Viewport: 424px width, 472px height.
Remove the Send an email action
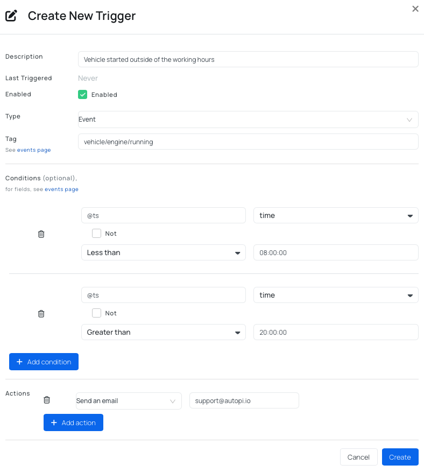[47, 400]
